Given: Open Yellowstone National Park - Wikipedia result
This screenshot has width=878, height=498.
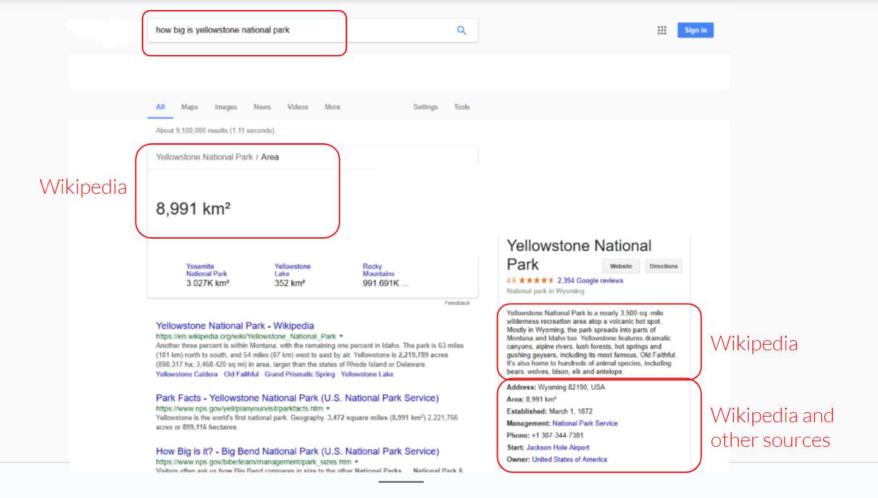Looking at the screenshot, I should point(235,326).
